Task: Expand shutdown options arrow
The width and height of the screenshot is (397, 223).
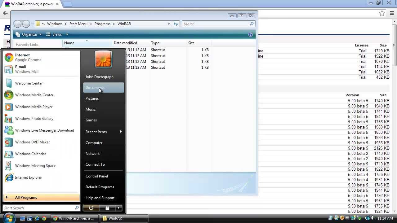Action: point(119,208)
